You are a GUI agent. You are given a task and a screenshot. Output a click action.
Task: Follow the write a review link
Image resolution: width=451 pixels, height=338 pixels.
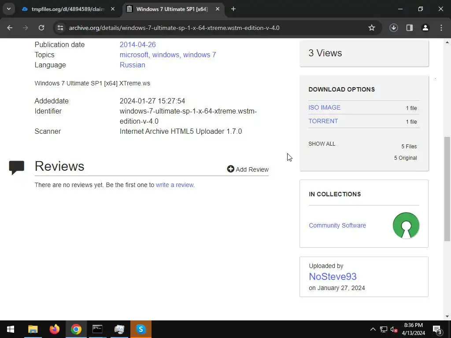[174, 185]
